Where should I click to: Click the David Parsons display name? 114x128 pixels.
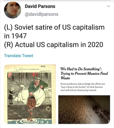coord(40,6)
